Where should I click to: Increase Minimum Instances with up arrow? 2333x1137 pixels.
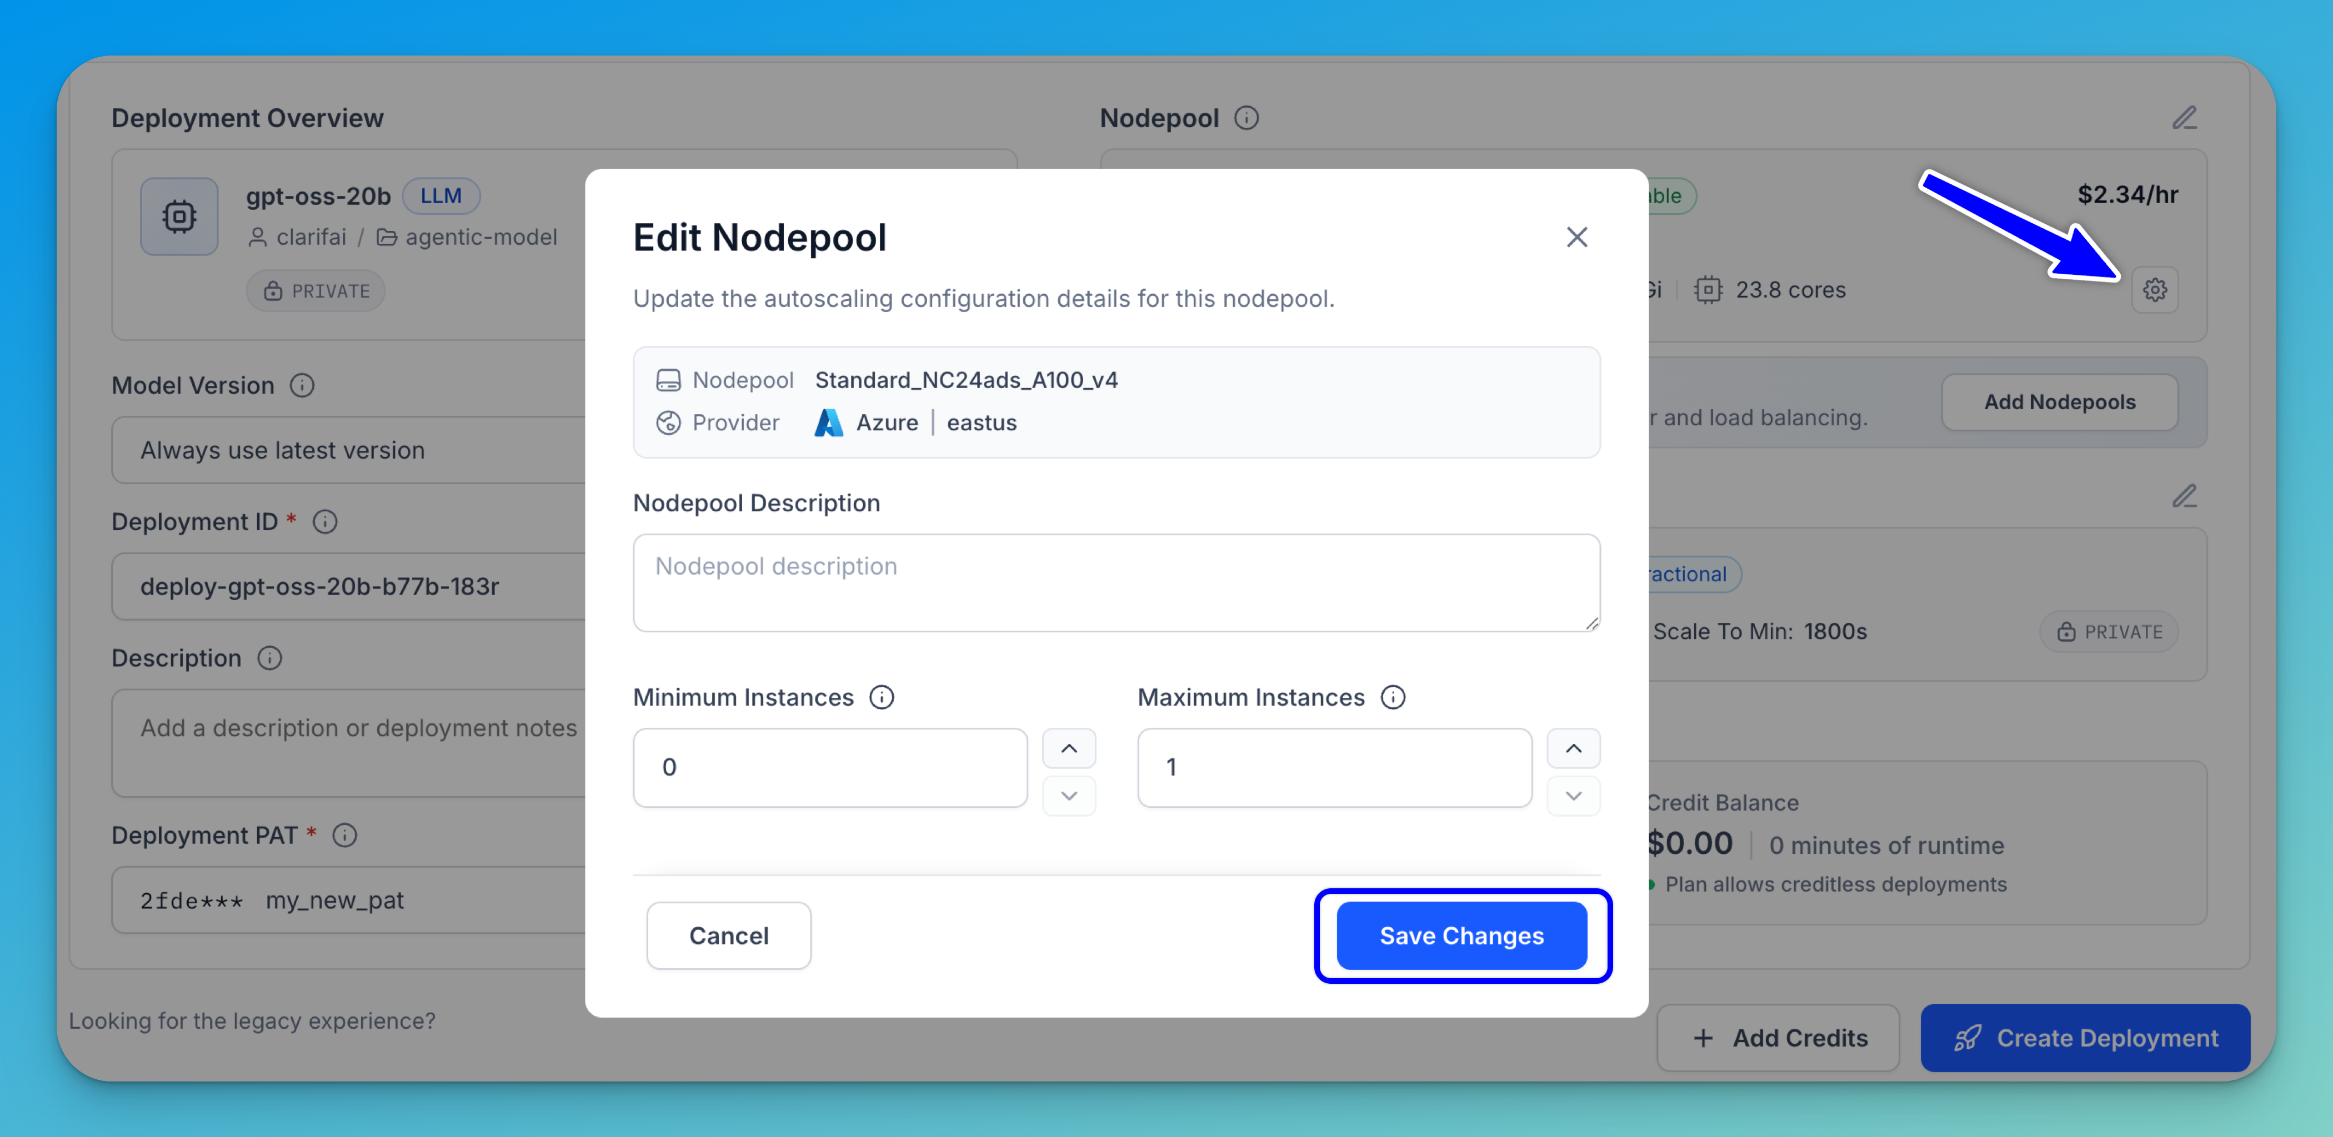[1069, 748]
